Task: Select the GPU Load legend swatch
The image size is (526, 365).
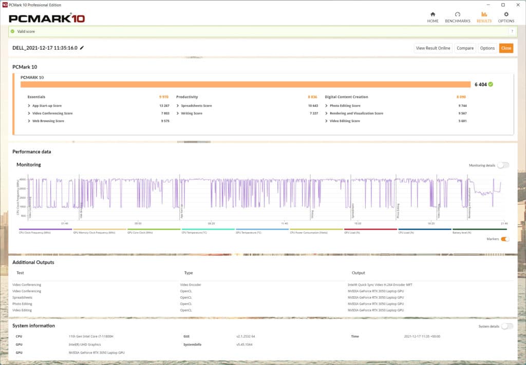Action: [x=371, y=229]
